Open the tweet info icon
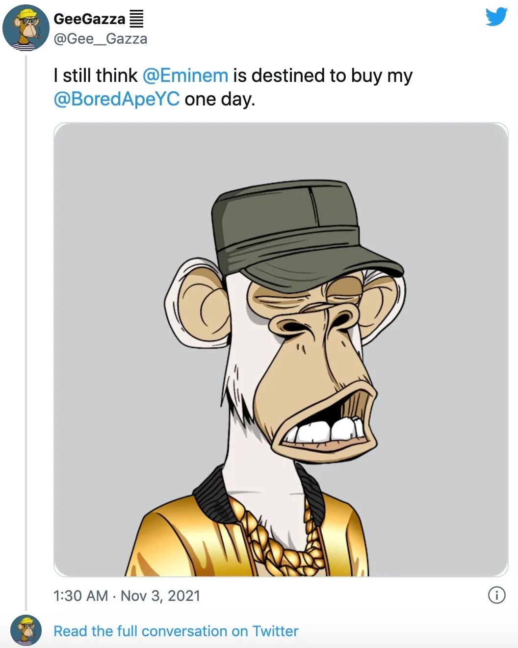Screen dimensions: 518x648 [x=496, y=596]
